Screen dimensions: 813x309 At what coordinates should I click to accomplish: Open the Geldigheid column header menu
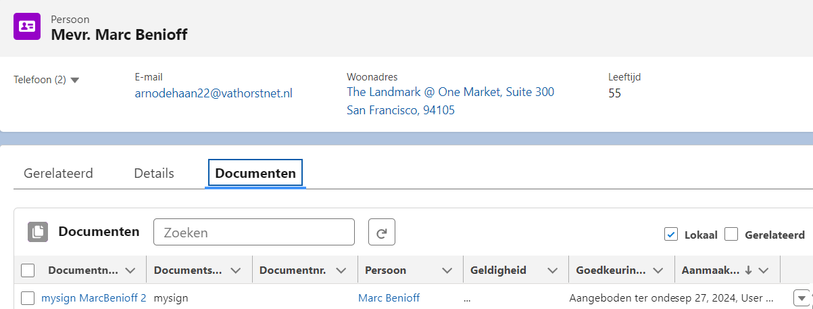tap(552, 270)
